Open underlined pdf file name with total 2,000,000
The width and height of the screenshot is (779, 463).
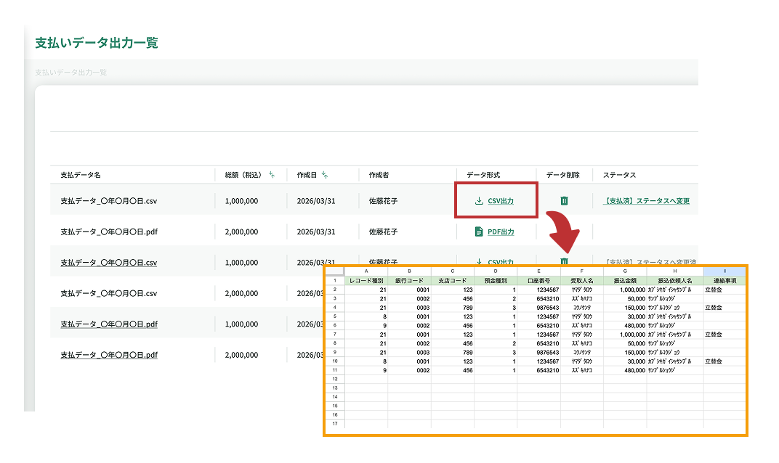(x=109, y=355)
